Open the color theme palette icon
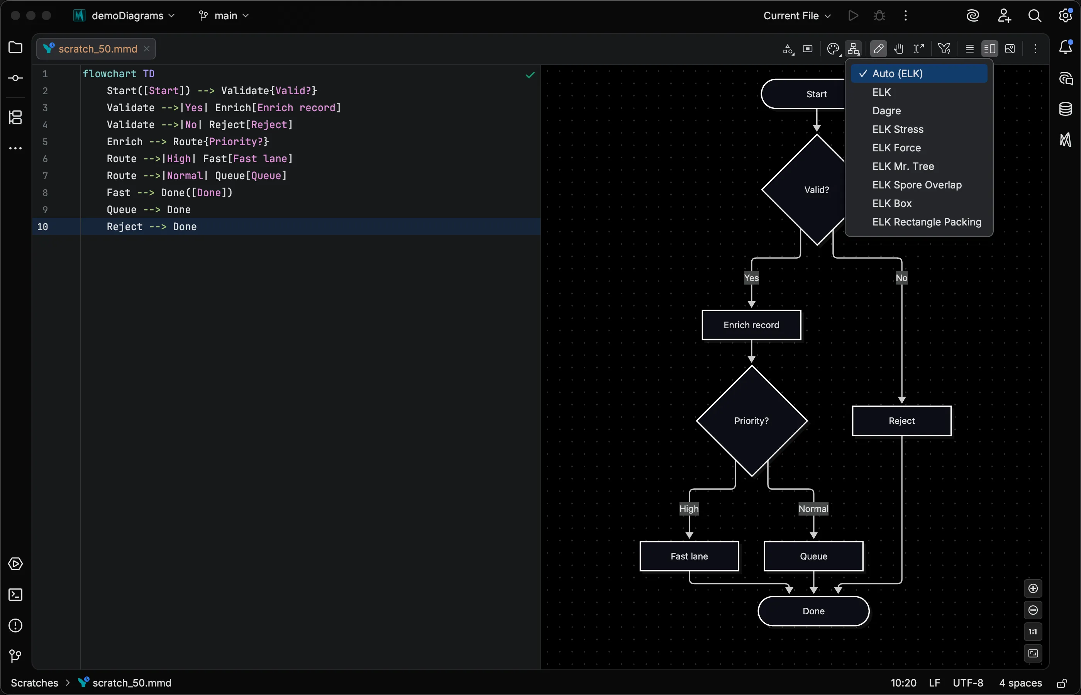This screenshot has height=695, width=1081. (x=833, y=49)
